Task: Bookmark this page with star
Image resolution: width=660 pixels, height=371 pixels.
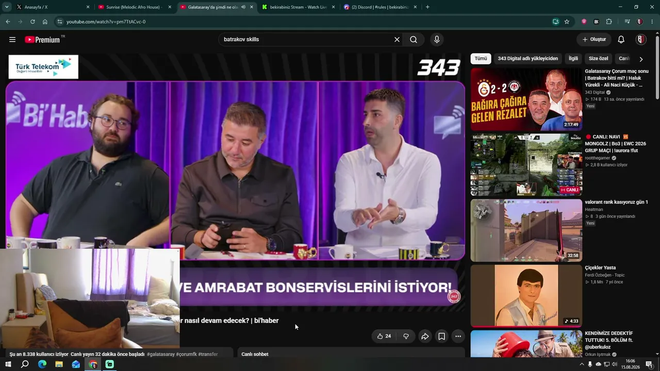Action: pos(567,22)
